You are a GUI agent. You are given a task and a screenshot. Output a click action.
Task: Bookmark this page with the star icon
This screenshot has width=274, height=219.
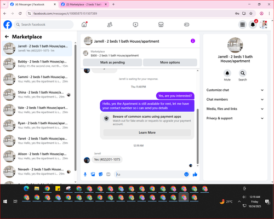click(x=251, y=14)
